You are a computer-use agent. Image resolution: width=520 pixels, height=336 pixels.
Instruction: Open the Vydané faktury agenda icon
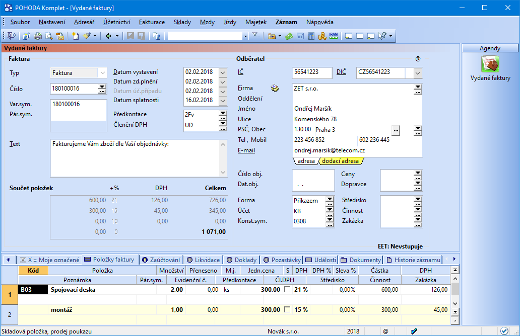490,64
